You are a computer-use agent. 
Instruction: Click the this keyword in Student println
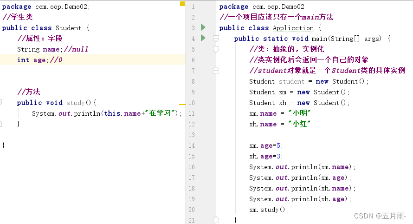click(112, 113)
